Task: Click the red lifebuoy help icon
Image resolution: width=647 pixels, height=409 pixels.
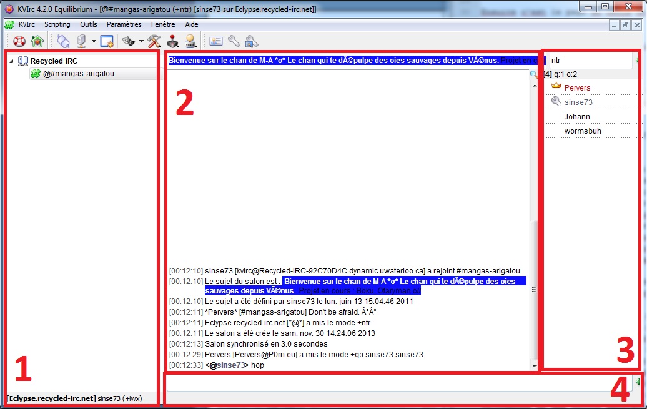Action: tap(19, 42)
